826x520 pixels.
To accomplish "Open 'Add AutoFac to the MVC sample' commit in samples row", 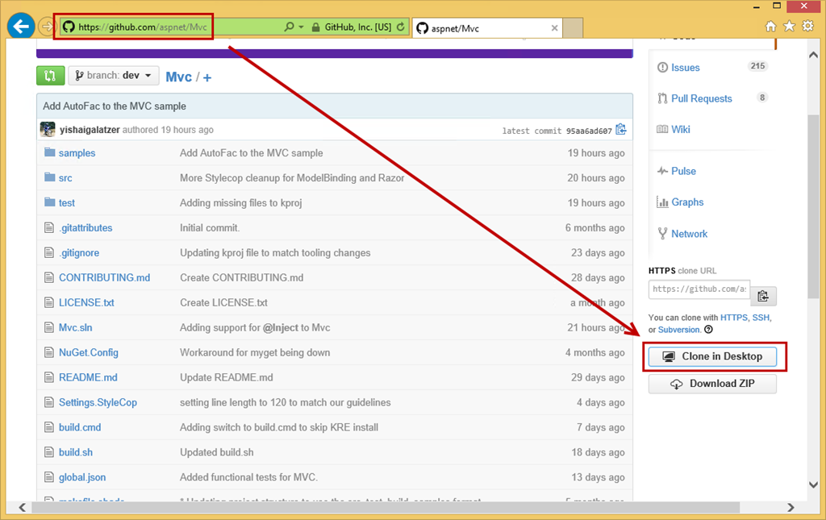I will (x=252, y=153).
